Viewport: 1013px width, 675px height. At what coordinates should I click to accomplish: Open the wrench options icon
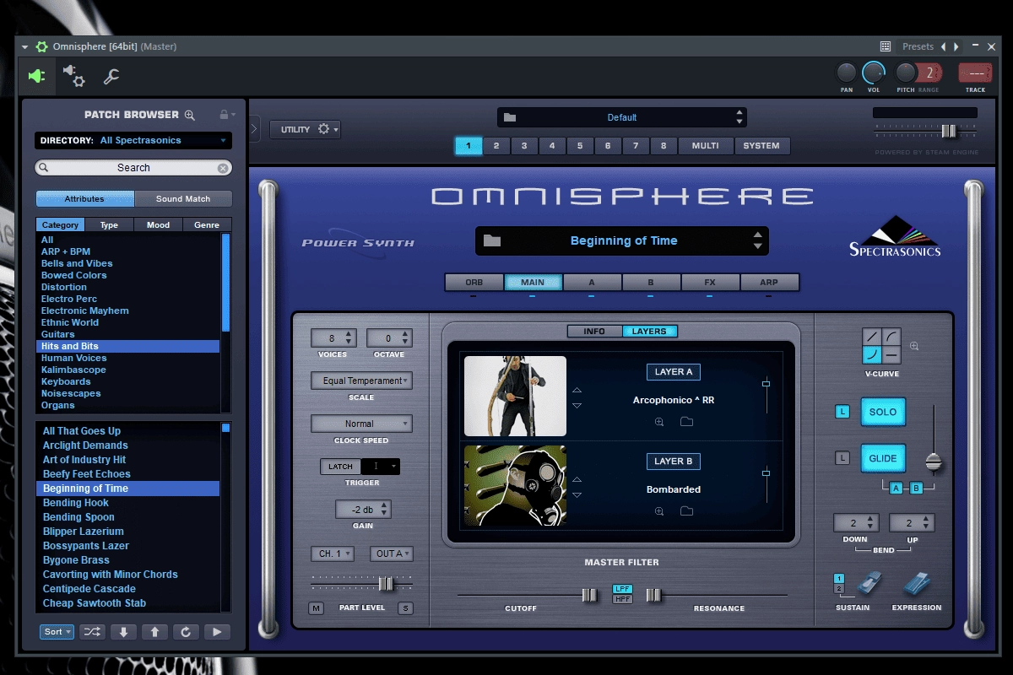click(111, 77)
